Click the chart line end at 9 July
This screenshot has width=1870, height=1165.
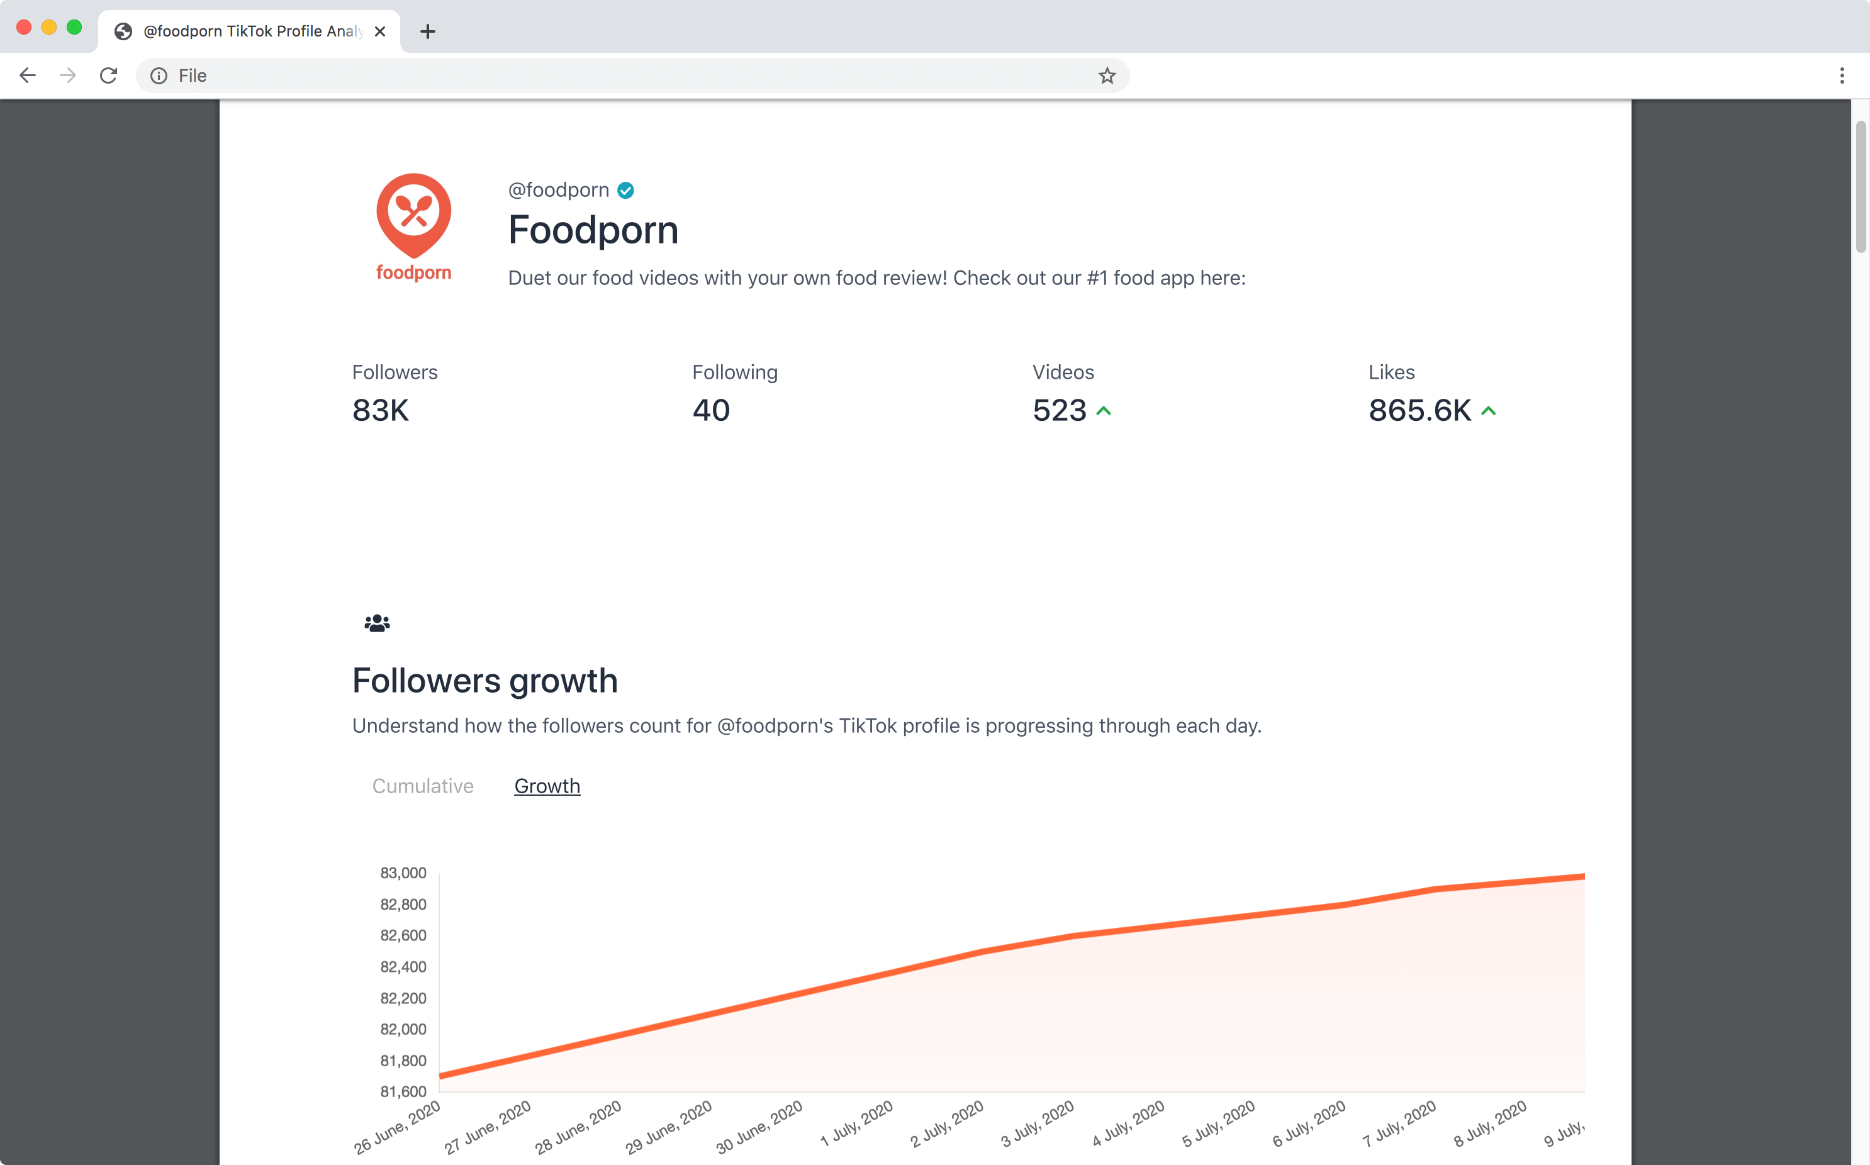[x=1582, y=877]
